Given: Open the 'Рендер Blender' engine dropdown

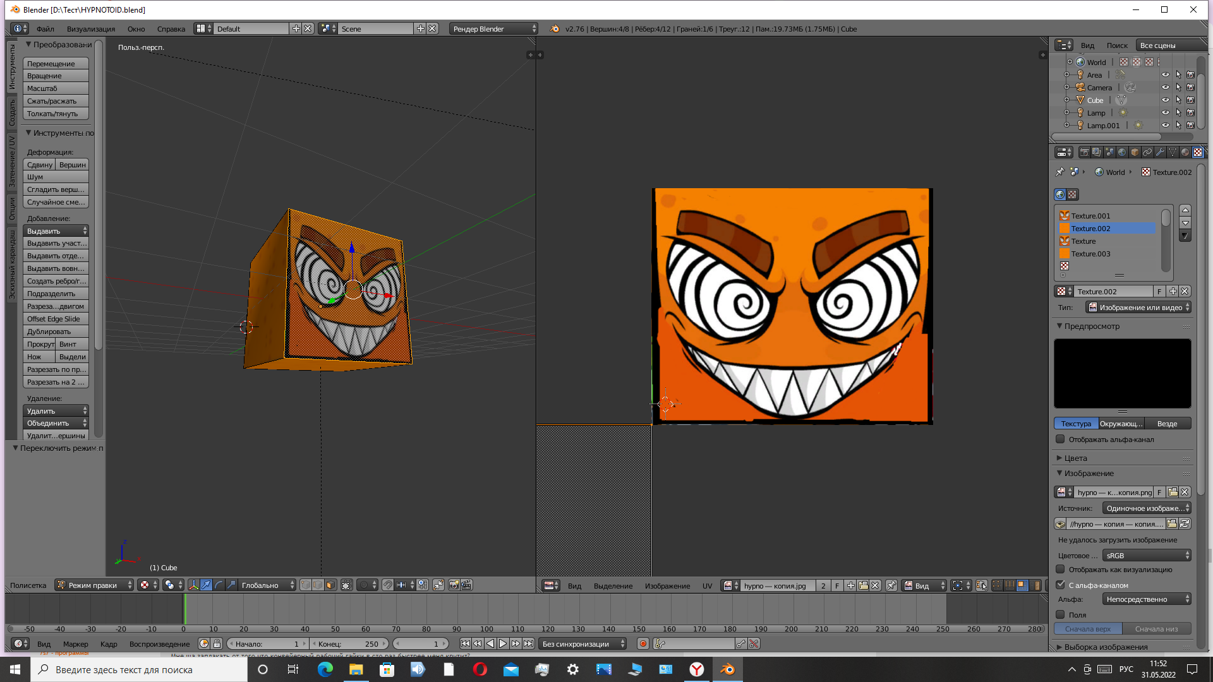Looking at the screenshot, I should click(494, 29).
